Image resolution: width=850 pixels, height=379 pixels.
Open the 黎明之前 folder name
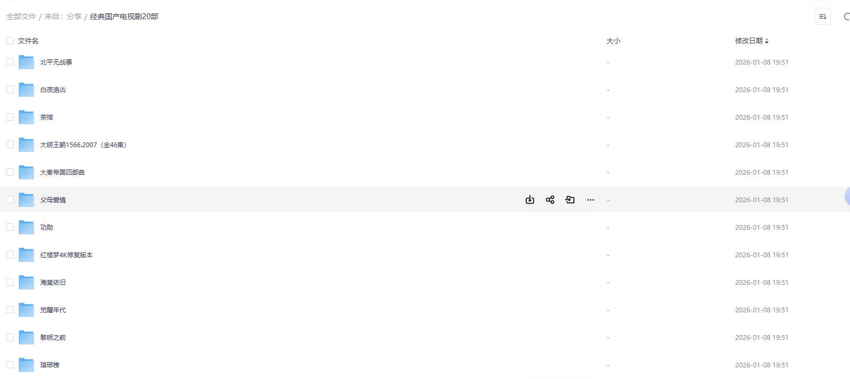point(53,337)
